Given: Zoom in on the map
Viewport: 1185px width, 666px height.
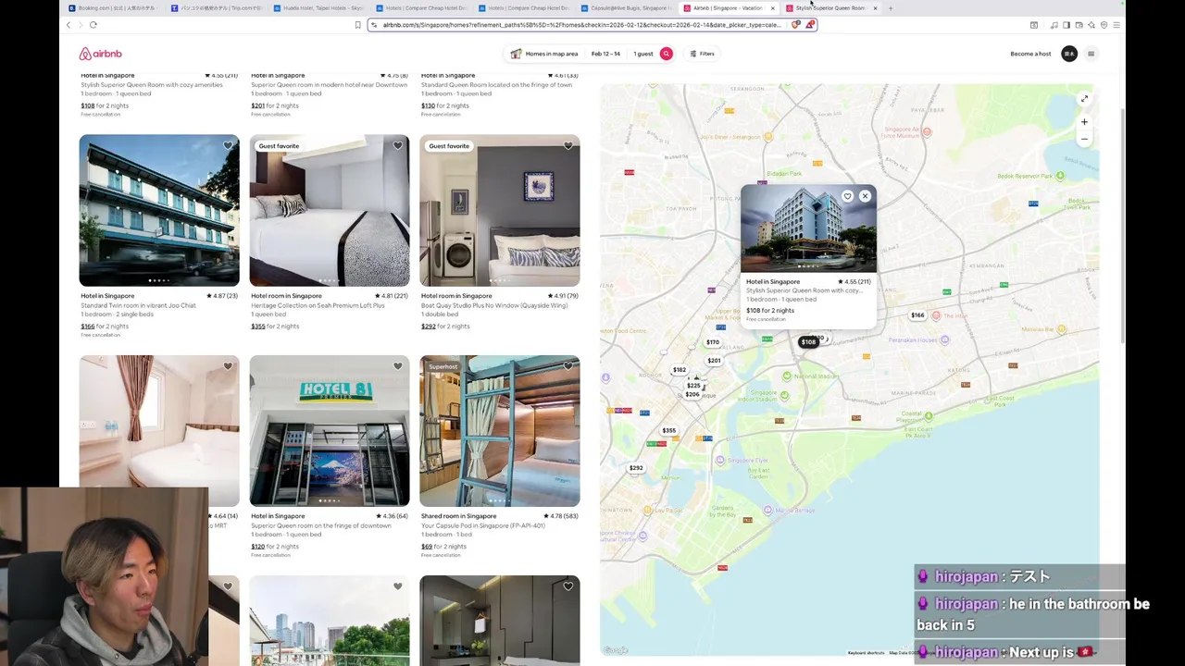Looking at the screenshot, I should pyautogui.click(x=1084, y=122).
